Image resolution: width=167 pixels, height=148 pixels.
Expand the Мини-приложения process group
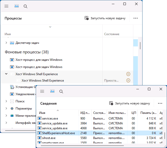point(6,116)
